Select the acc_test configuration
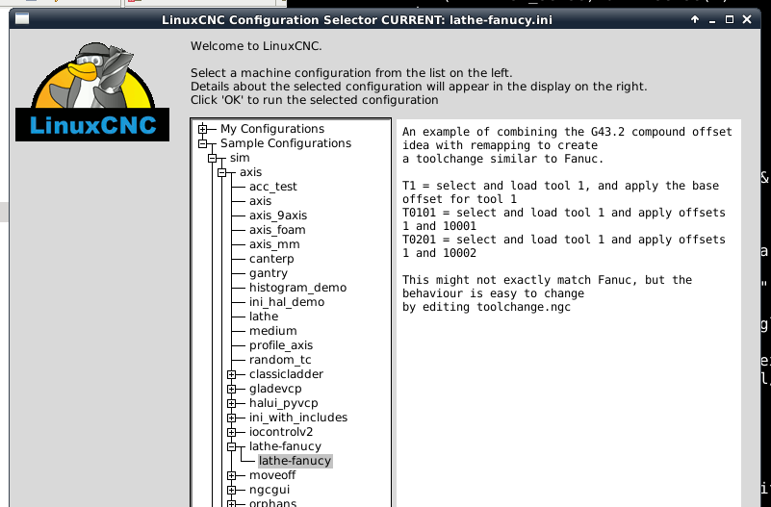Screen dimensions: 771x507 coord(273,187)
